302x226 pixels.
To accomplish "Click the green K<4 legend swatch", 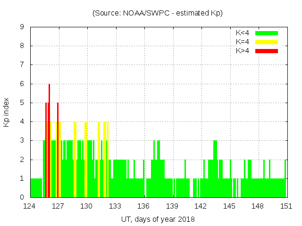I will pos(267,33).
